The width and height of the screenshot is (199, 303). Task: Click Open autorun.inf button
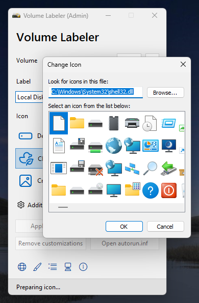125,243
